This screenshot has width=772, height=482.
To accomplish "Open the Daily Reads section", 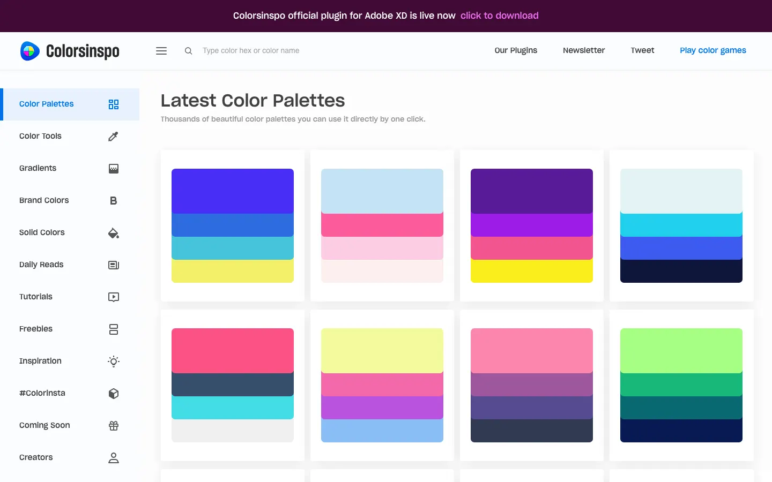I will click(x=41, y=265).
